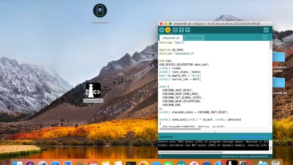The image size is (293, 165).
Task: Click the console's horizontal scrollbar
Action: [x=190, y=152]
